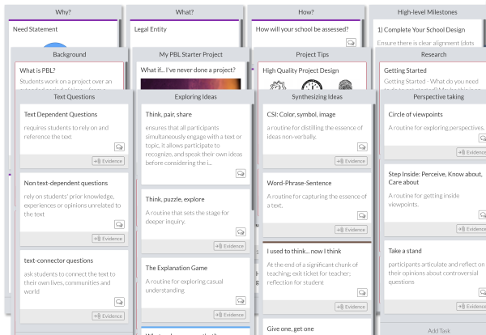486x335 pixels.
Task: Click the Add Task button
Action: (437, 330)
